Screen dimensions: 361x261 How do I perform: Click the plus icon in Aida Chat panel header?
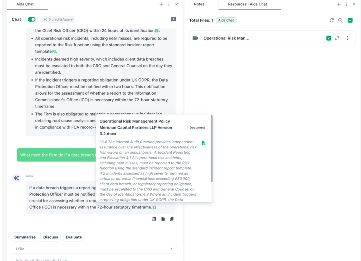[161, 4]
